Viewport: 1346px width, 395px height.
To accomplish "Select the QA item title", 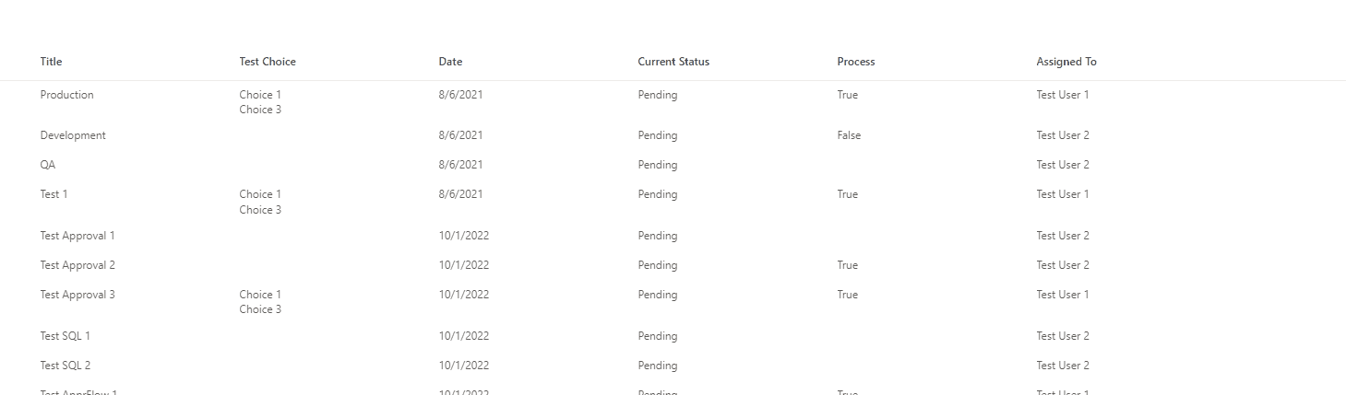I will pyautogui.click(x=48, y=165).
